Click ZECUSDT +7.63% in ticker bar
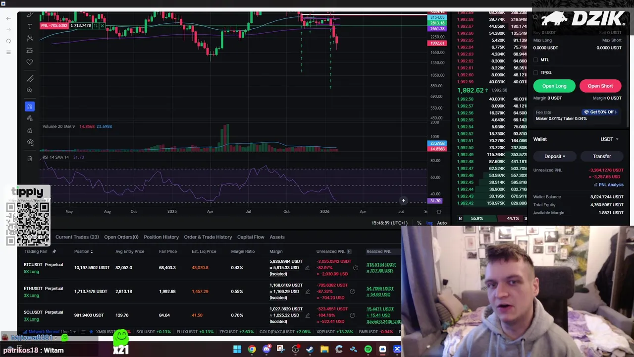Screen dimensions: 634x357 236,332
